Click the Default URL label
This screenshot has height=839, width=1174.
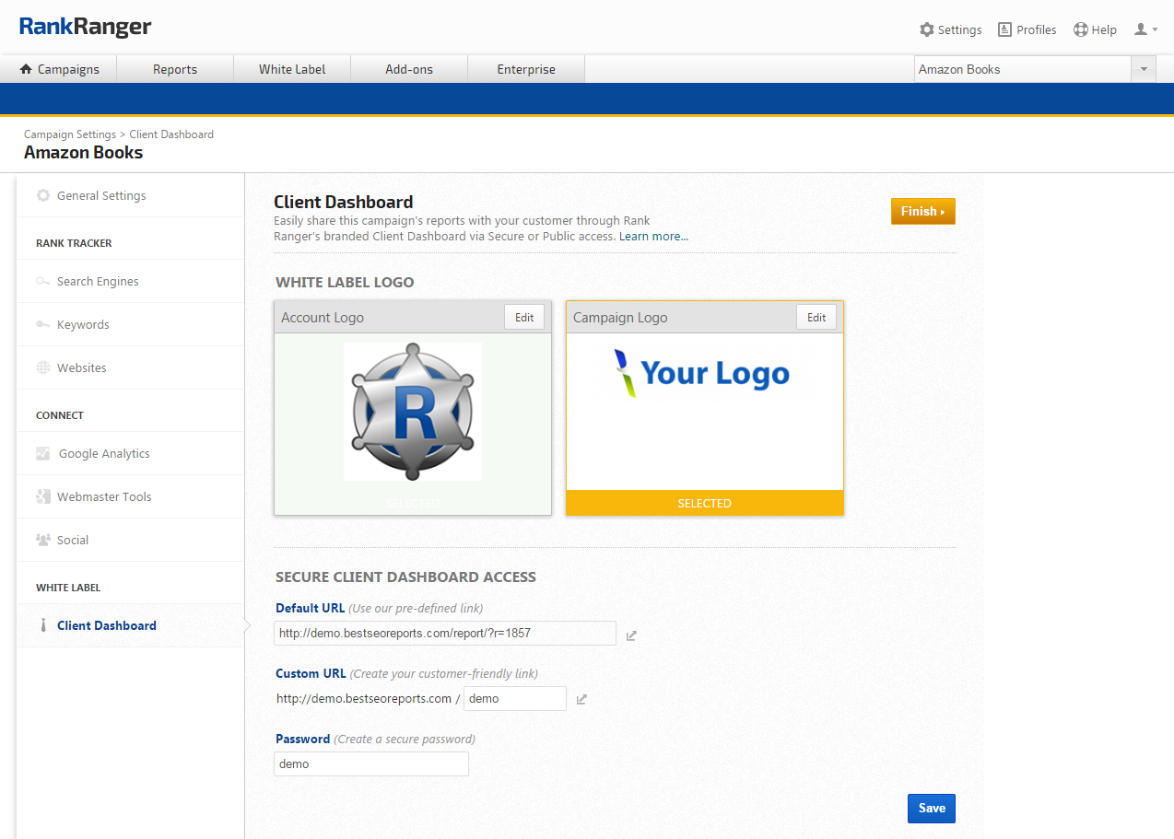point(311,608)
